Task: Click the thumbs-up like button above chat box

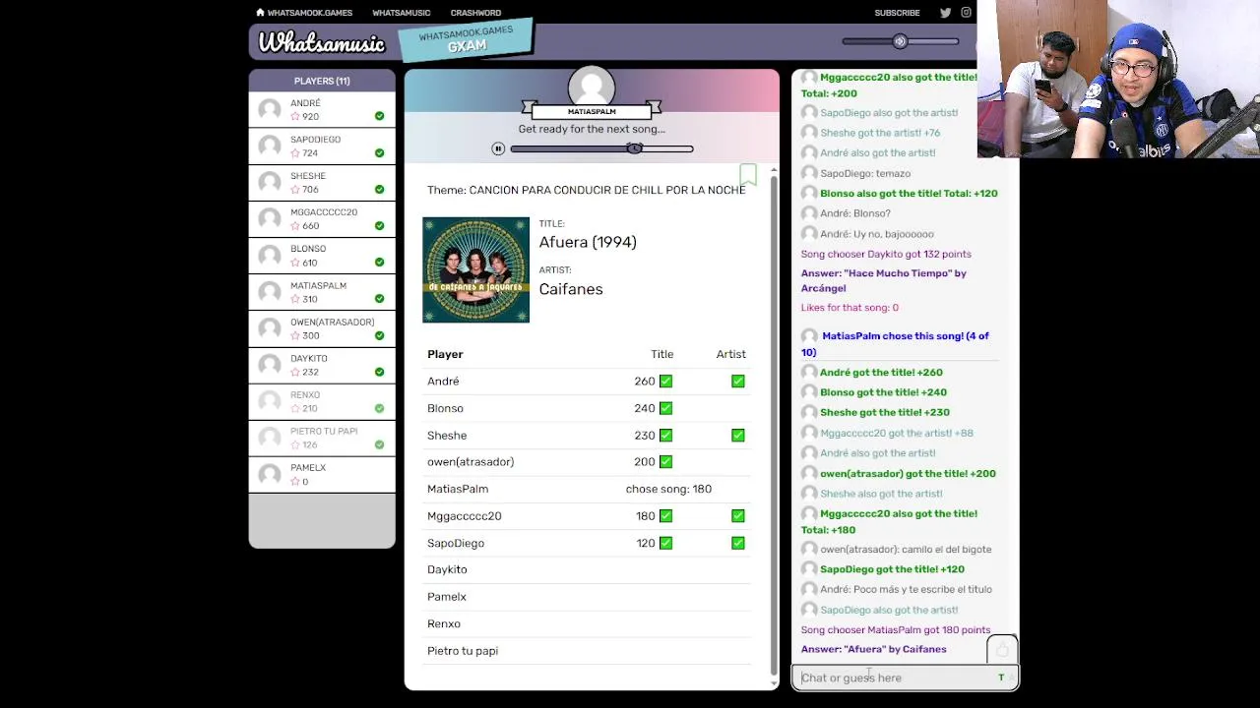Action: (x=1002, y=650)
